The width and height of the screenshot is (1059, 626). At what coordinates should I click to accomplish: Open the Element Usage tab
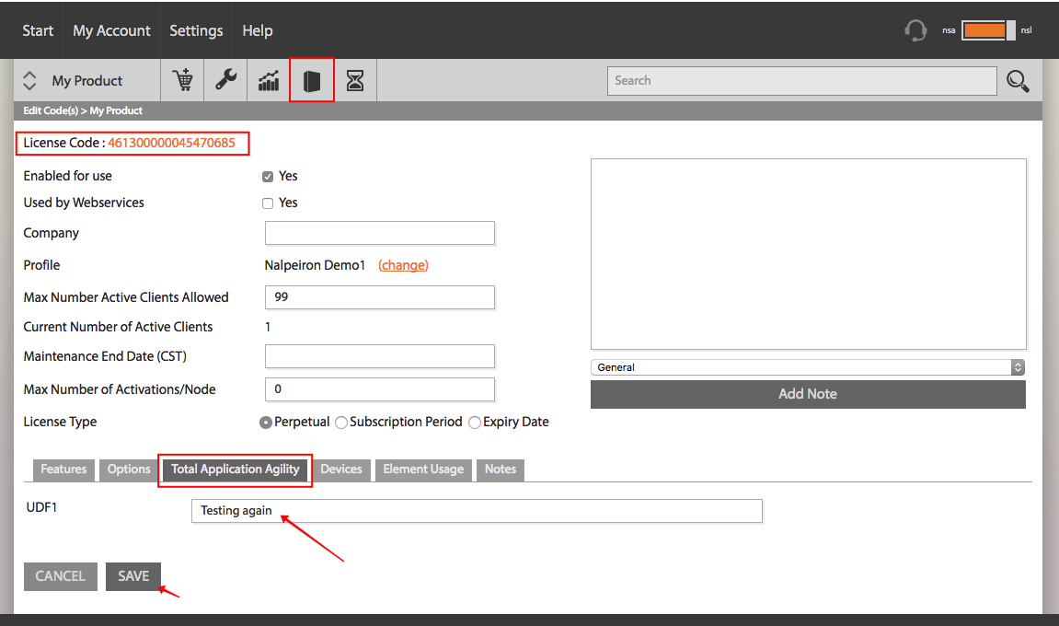(423, 469)
